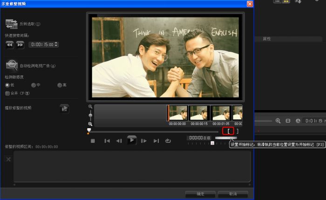Click the play trimmed video icon
326x200 pixels.
(64, 108)
